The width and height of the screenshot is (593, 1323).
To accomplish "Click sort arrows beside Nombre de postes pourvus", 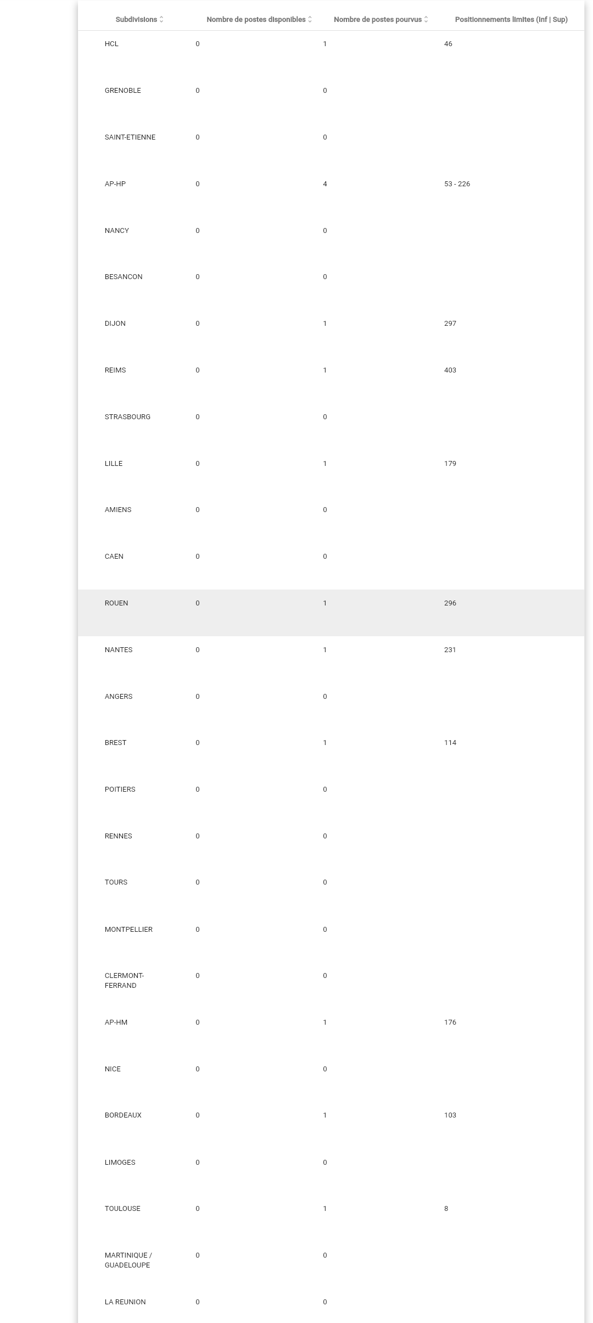I will click(x=426, y=20).
